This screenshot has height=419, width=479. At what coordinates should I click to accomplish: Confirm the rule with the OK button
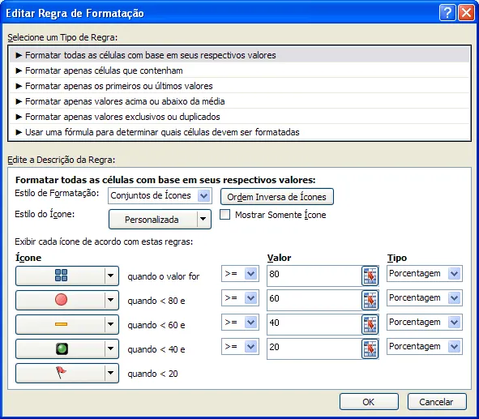click(369, 402)
